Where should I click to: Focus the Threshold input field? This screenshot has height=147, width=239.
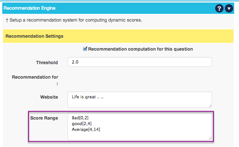point(139,62)
